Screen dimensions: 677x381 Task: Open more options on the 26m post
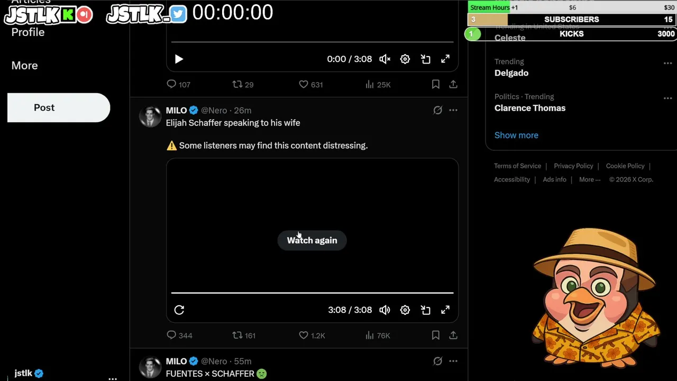(453, 110)
